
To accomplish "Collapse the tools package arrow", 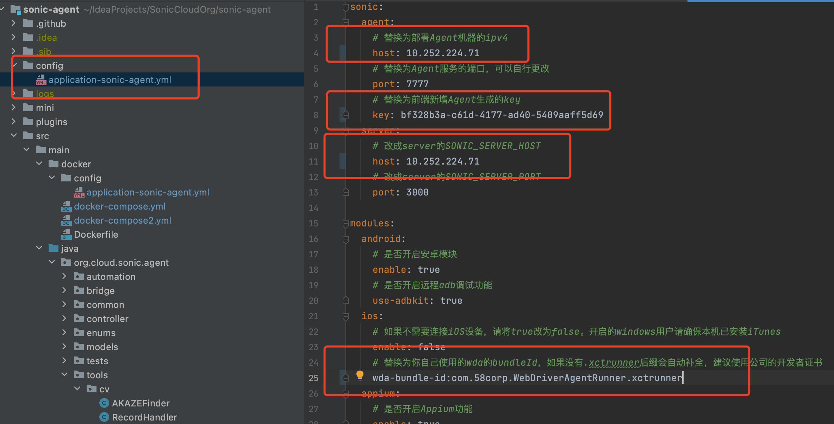I will pyautogui.click(x=64, y=375).
